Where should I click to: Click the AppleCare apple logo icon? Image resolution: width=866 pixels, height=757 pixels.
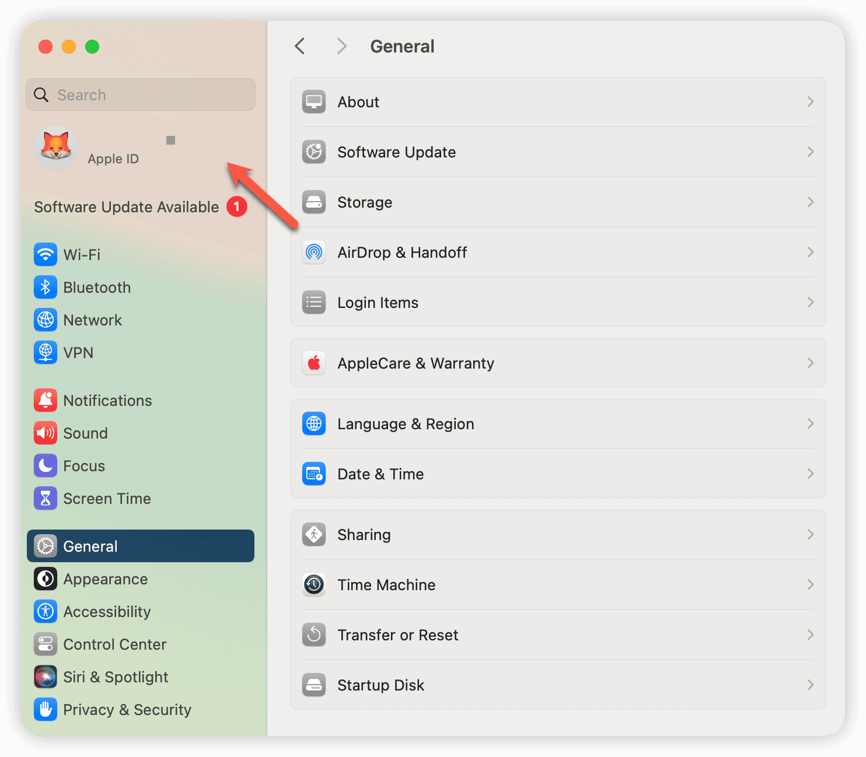pos(314,363)
